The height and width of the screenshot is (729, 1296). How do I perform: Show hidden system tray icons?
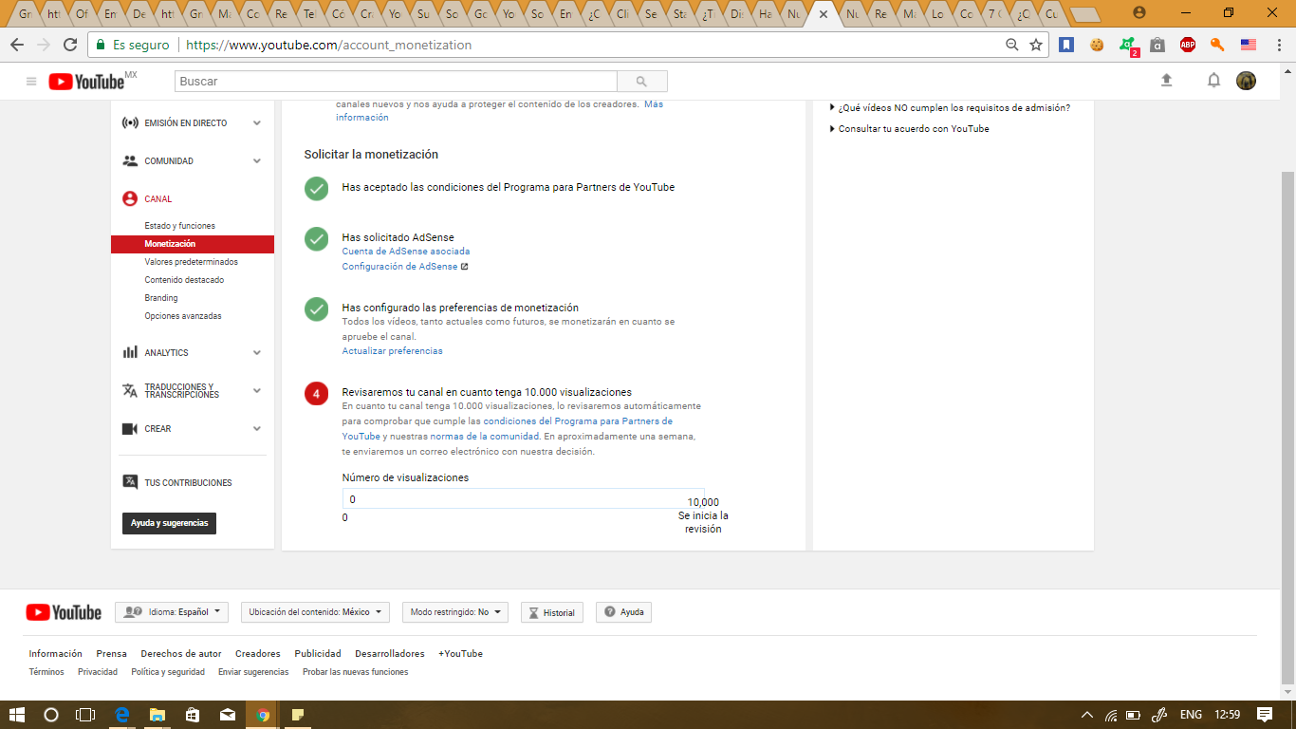click(x=1087, y=715)
